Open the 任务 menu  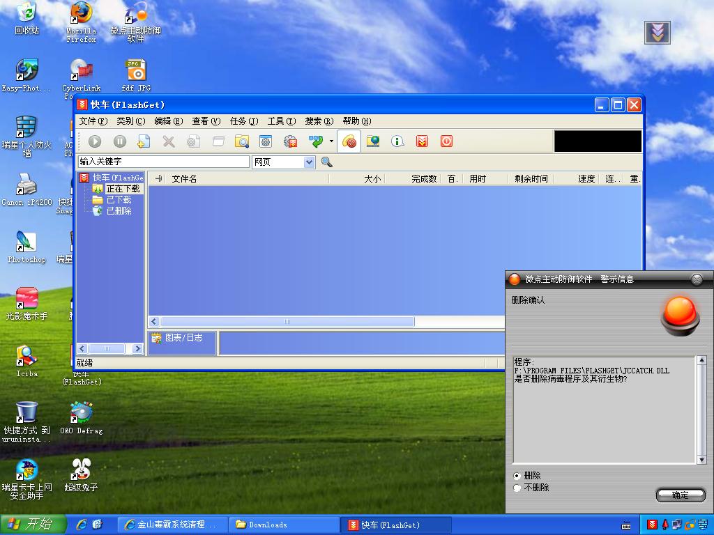[244, 121]
